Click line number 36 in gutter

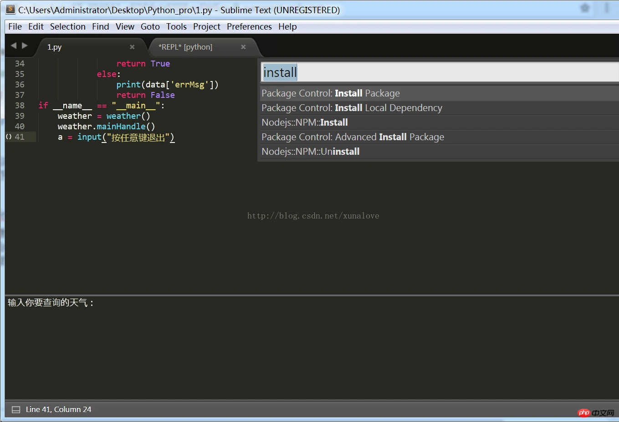[x=20, y=85]
